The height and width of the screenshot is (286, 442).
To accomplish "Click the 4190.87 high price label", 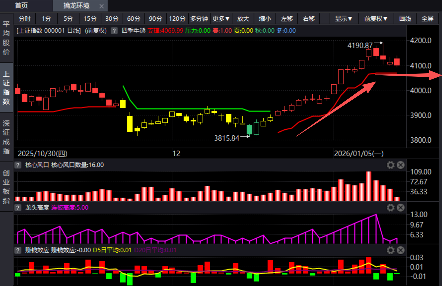I will point(360,46).
